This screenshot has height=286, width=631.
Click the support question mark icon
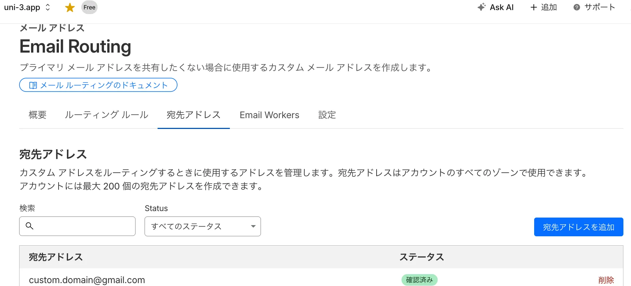click(577, 7)
